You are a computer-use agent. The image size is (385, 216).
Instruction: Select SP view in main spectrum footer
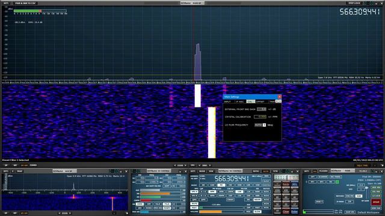(6, 166)
